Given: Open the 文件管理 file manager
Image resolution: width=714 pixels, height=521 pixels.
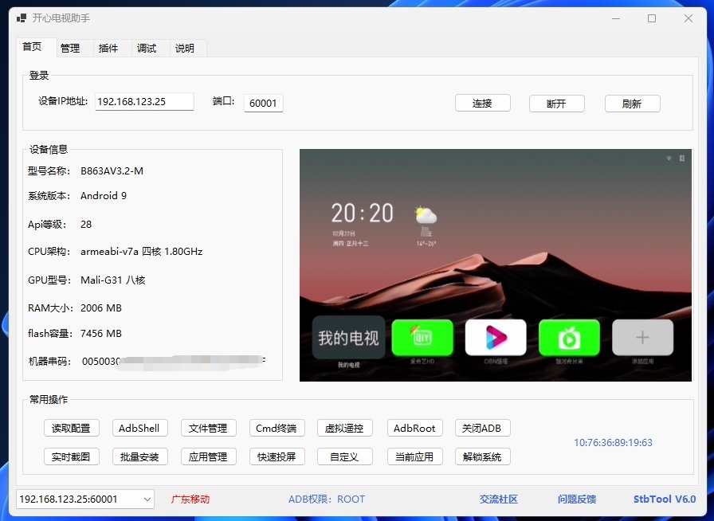Looking at the screenshot, I should 208,429.
